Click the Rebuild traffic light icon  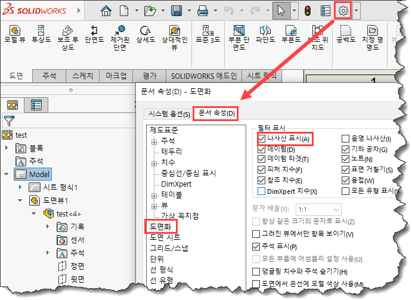[x=308, y=11]
